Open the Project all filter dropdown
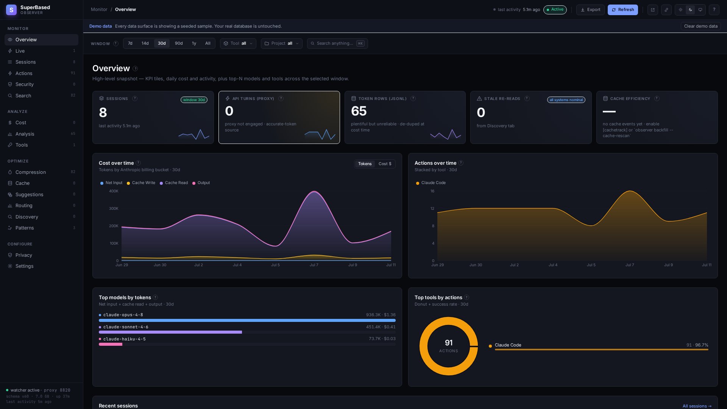The image size is (727, 409). (281, 44)
